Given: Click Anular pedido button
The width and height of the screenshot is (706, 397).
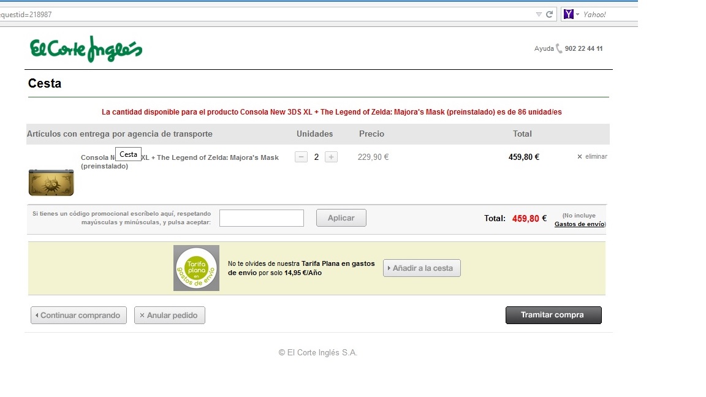Looking at the screenshot, I should [170, 315].
